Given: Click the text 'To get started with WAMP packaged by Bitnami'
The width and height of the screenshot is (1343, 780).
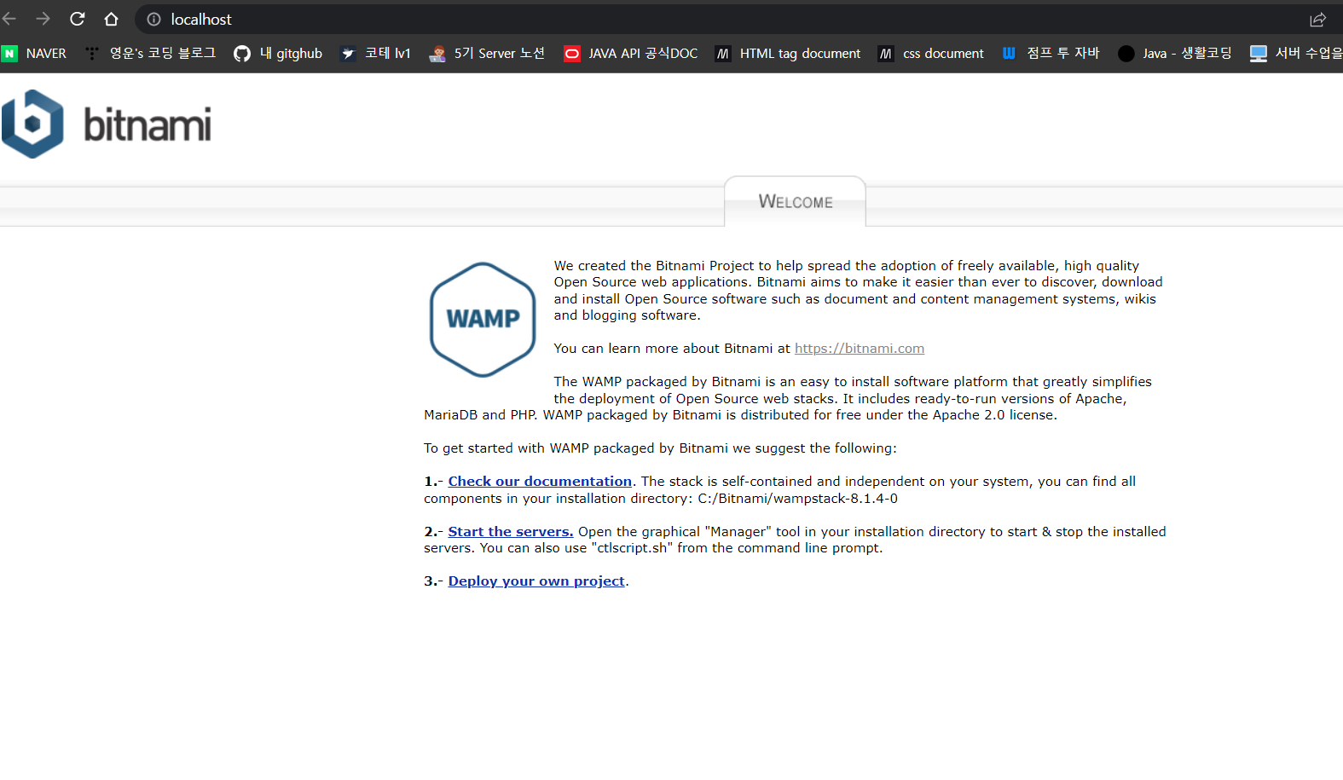Looking at the screenshot, I should [x=576, y=448].
